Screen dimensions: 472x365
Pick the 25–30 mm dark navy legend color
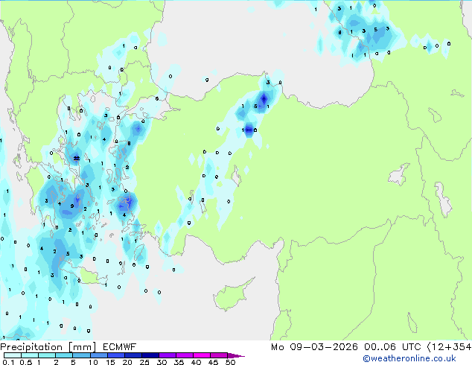pyautogui.click(x=150, y=355)
